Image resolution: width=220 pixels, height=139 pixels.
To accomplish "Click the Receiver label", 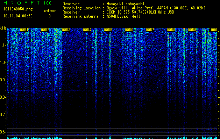I will click(71, 12).
